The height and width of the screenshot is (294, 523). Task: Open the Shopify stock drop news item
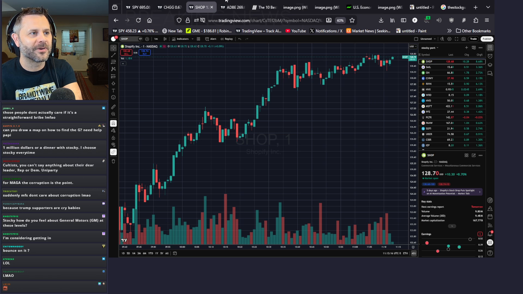[x=452, y=192]
